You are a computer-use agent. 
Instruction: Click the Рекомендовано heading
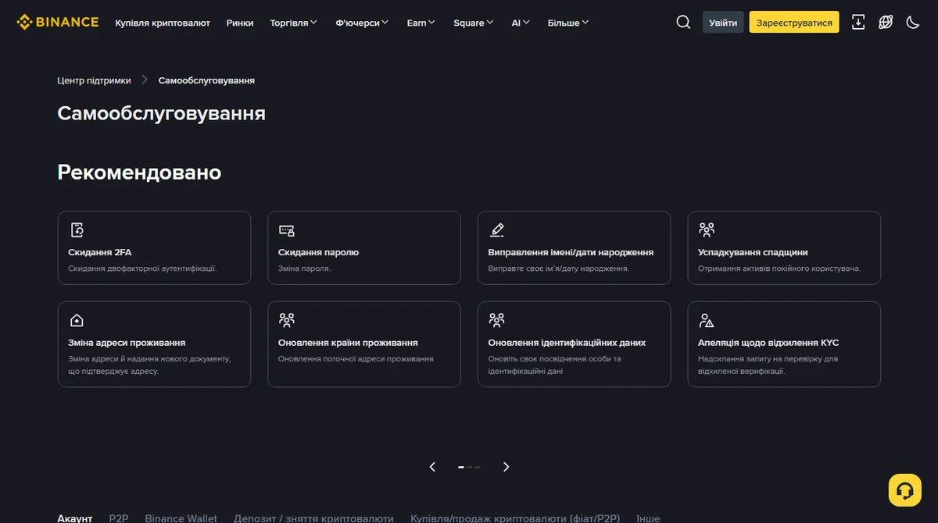pyautogui.click(x=139, y=173)
